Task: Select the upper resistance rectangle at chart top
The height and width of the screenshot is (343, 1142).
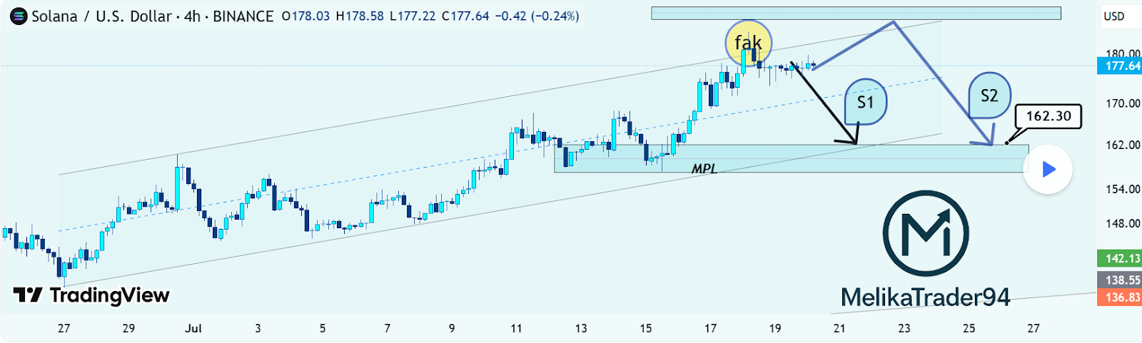Action: [x=855, y=13]
